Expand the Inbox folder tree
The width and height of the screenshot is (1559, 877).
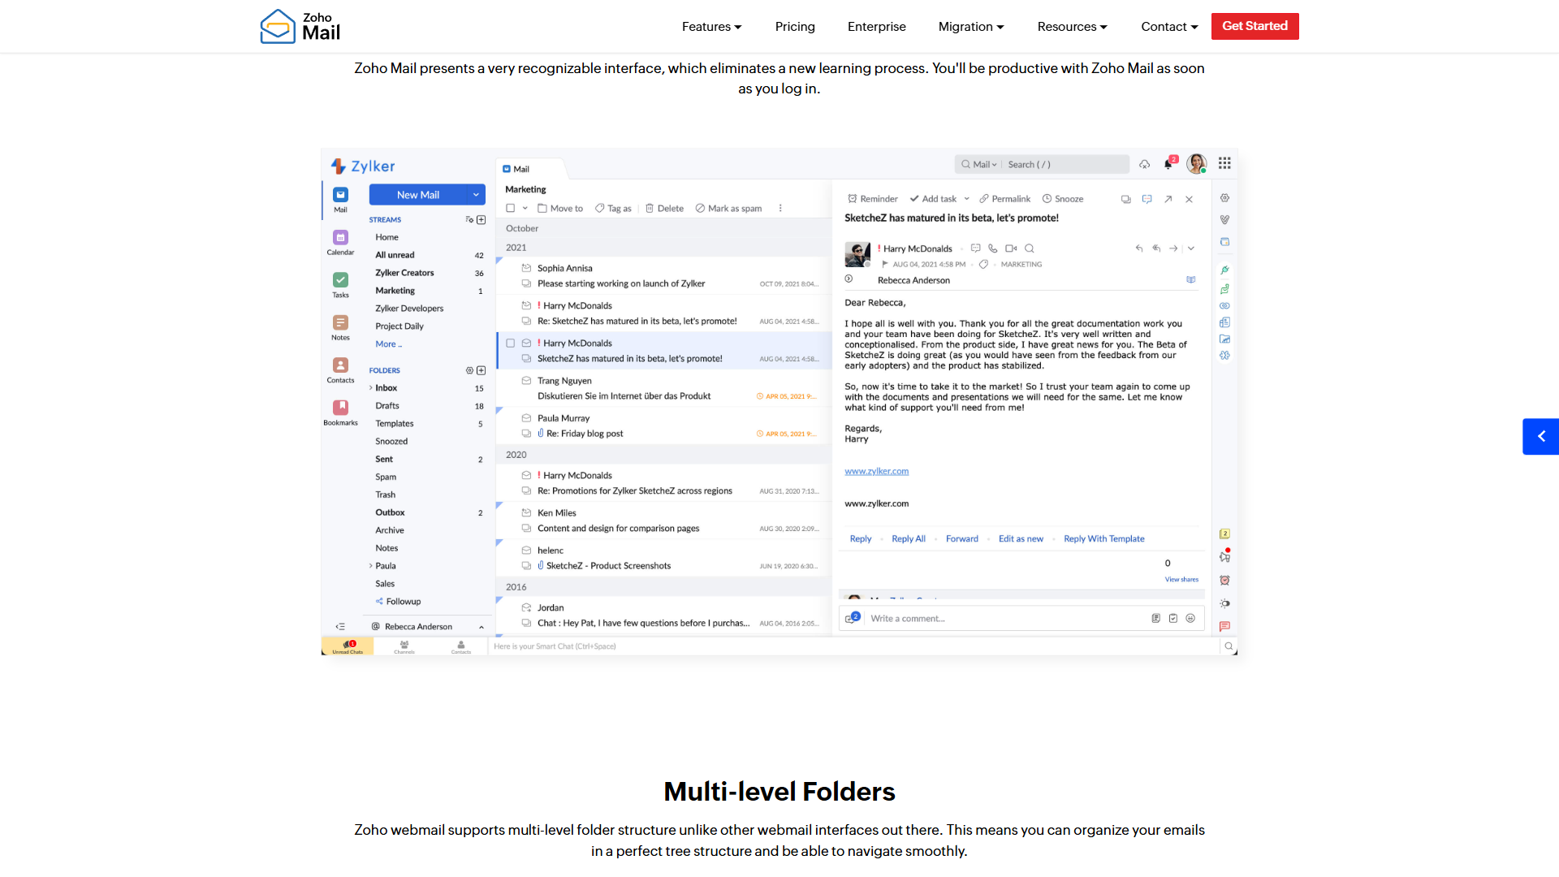371,388
